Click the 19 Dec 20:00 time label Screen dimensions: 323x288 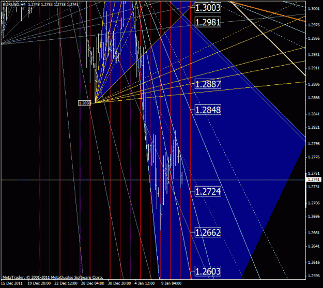click(39, 283)
